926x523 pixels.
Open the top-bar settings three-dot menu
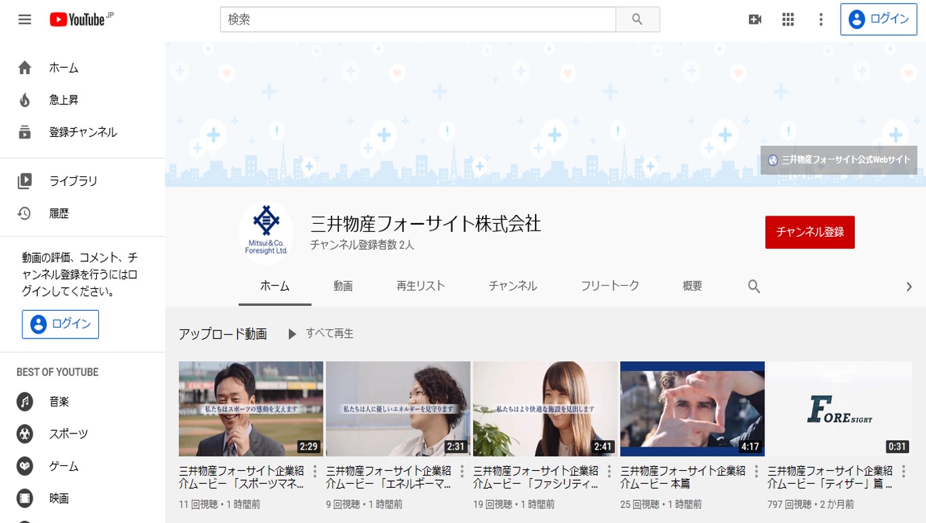(821, 20)
